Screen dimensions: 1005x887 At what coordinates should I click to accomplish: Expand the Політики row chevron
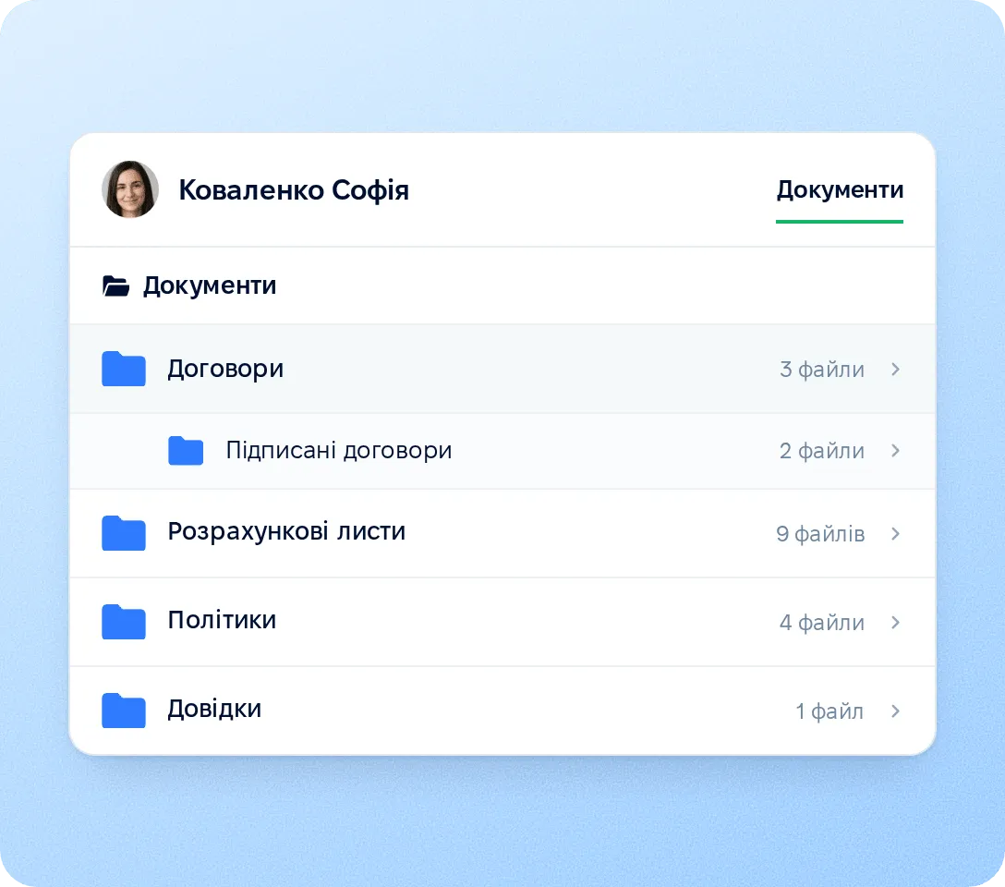(x=895, y=622)
